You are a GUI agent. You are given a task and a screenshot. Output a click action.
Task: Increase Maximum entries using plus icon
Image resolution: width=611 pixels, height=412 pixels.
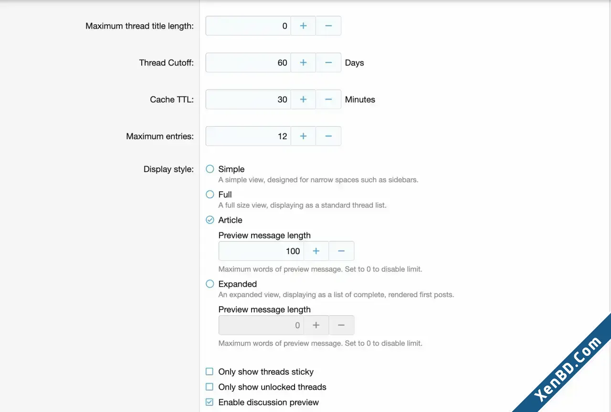point(303,136)
